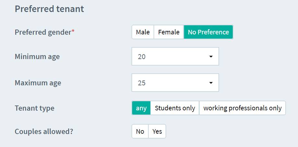
Task: Select working professionals only option
Action: tap(242, 108)
